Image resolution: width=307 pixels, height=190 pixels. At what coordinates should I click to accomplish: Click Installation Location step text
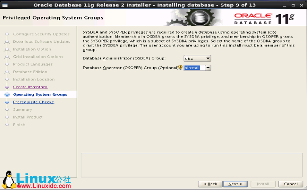pyautogui.click(x=34, y=79)
